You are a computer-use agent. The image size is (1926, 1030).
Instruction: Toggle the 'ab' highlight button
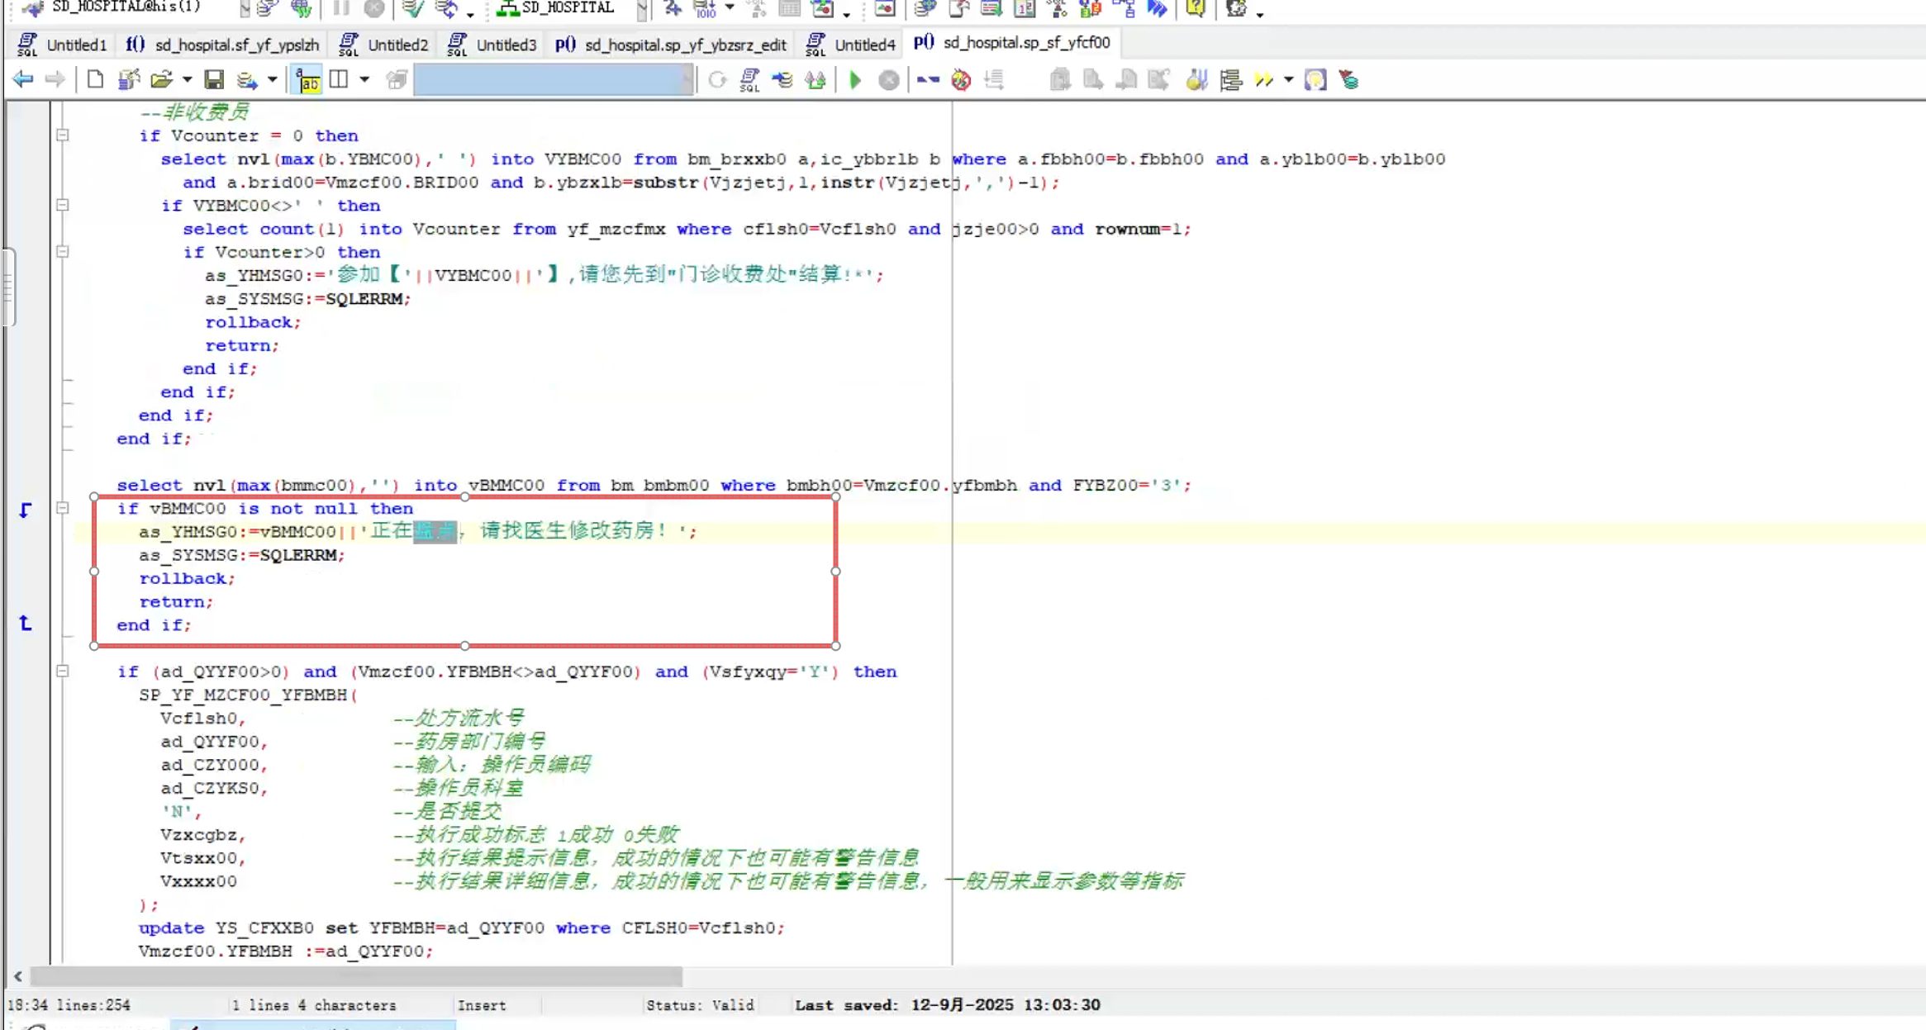(x=307, y=80)
